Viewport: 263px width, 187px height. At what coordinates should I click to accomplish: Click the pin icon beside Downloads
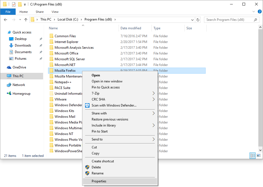pos(41,45)
